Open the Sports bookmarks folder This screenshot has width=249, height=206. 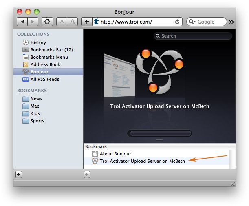click(48, 121)
